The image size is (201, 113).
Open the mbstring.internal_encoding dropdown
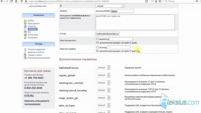click(x=103, y=90)
